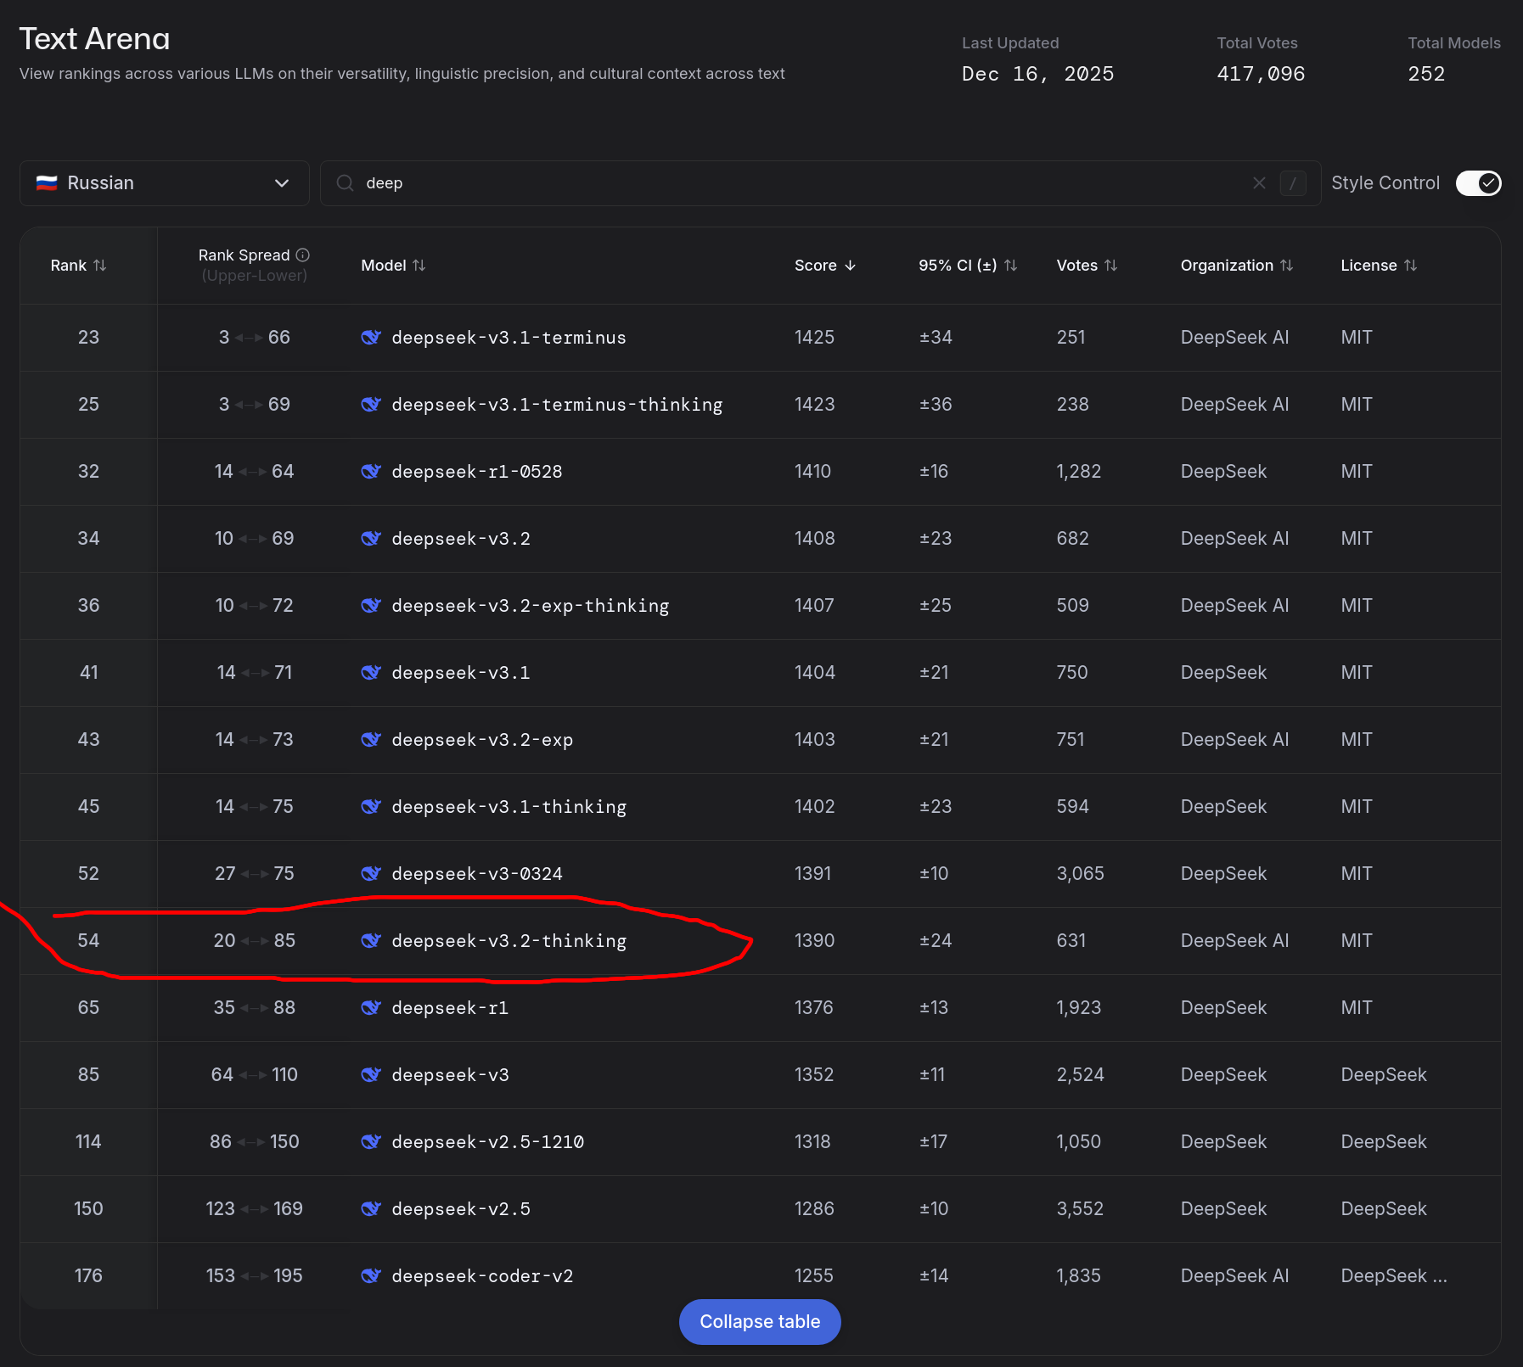Click the deepseek-v3.1-thinking model name
The width and height of the screenshot is (1523, 1367).
509,807
